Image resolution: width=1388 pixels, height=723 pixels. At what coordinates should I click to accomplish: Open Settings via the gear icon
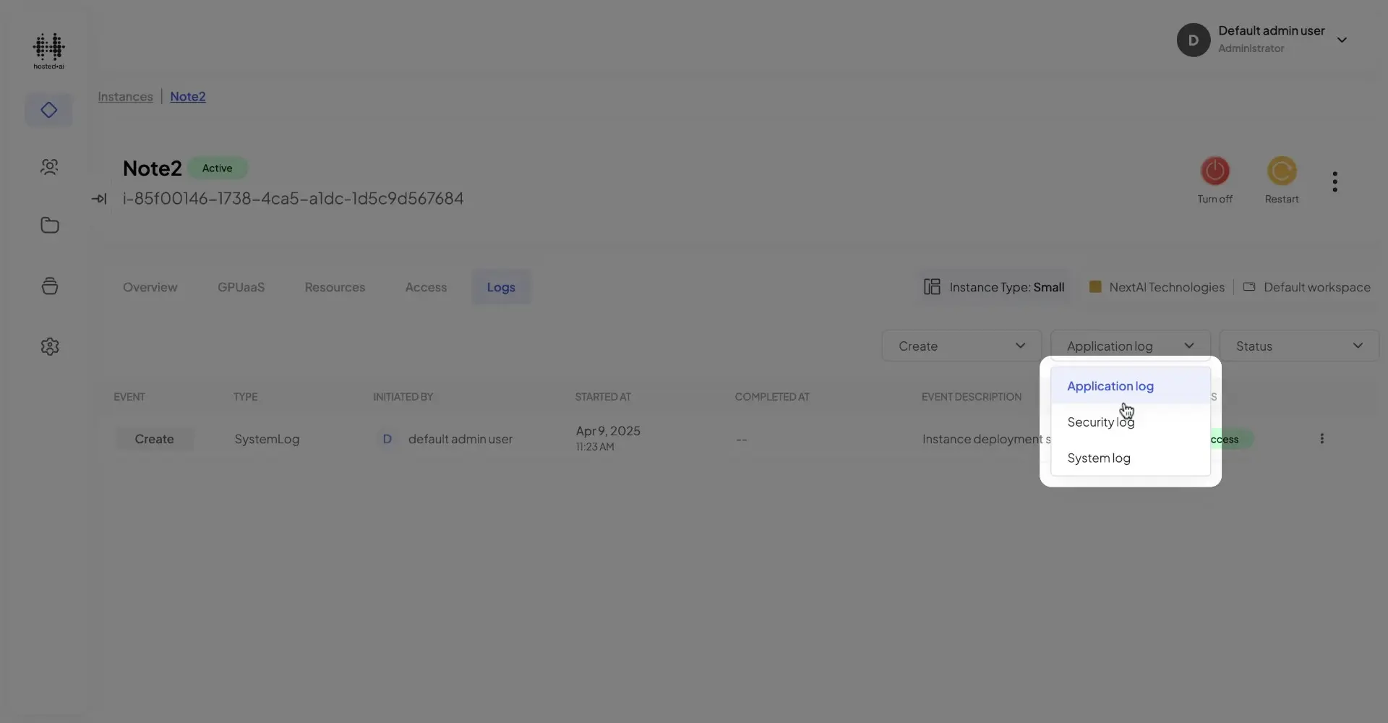pyautogui.click(x=49, y=346)
